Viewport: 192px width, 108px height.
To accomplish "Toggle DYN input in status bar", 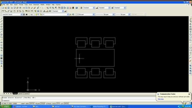I will (58, 103).
